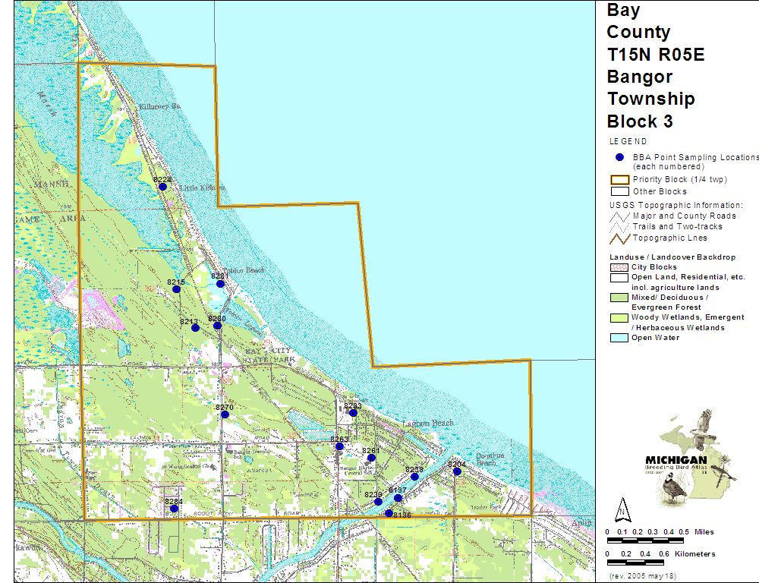
Task: Click the Open Water color swatch
Action: 620,338
